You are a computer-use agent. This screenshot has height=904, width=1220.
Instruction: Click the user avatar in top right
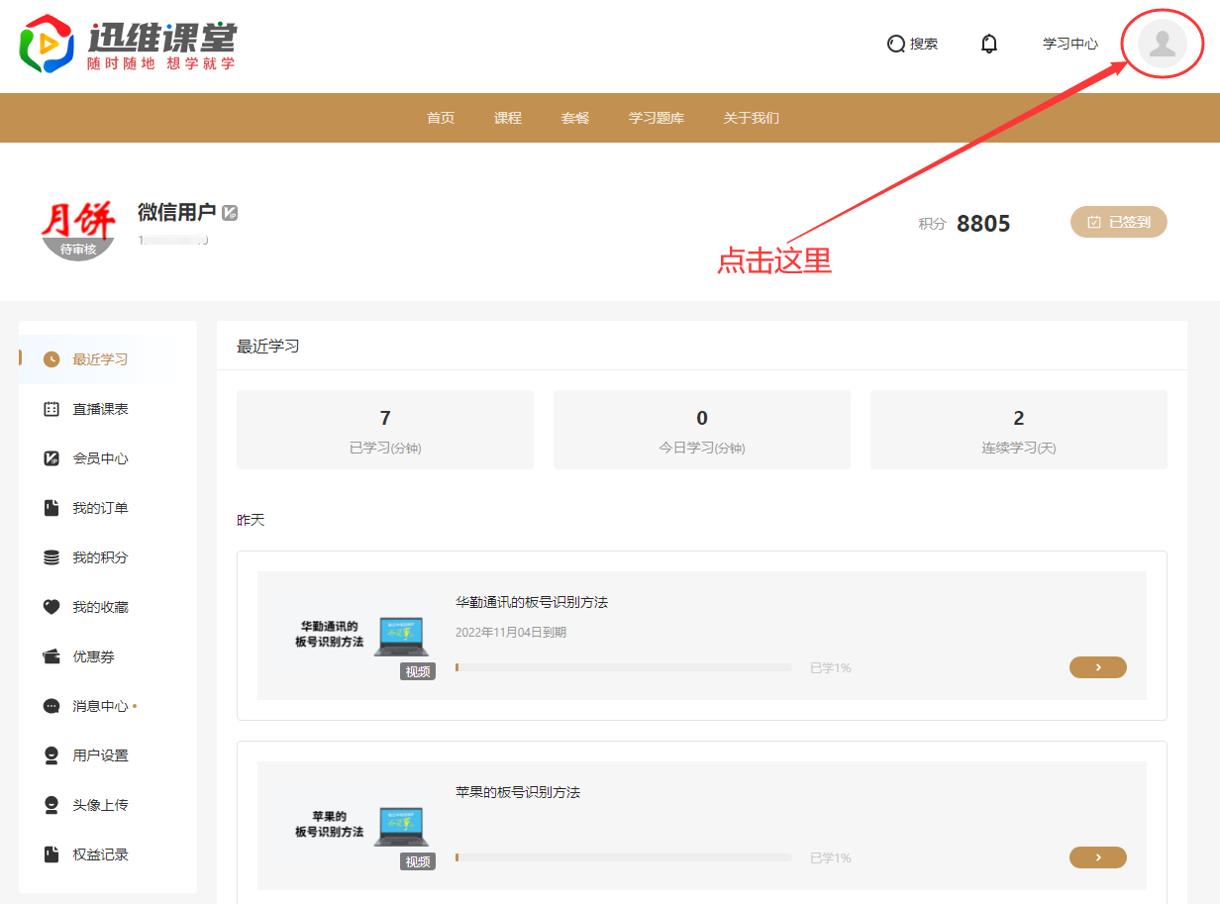[x=1162, y=44]
